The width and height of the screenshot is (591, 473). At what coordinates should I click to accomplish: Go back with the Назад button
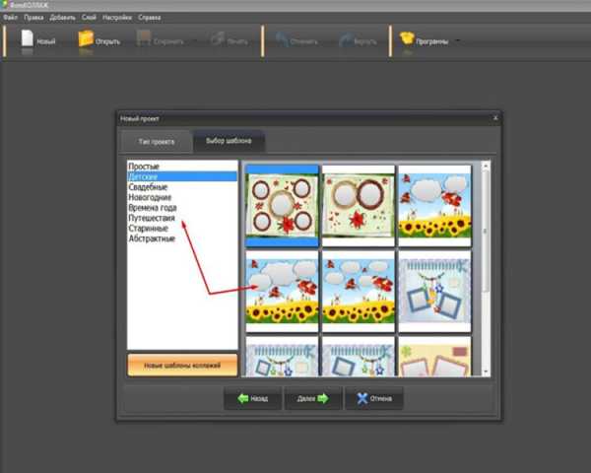(x=253, y=398)
